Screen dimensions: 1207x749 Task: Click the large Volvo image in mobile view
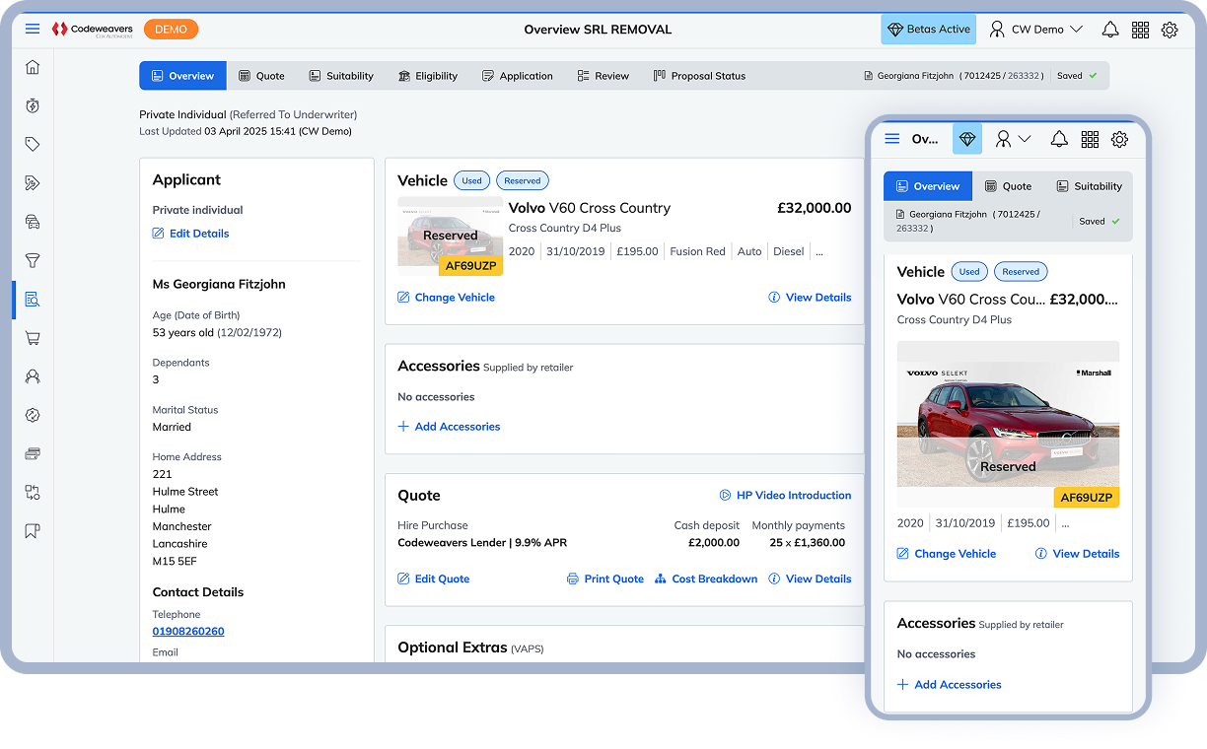tap(1008, 424)
